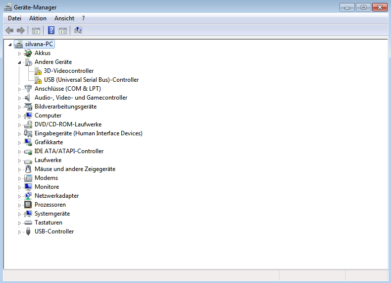391x283 pixels.
Task: Open the Datei menu
Action: (14, 18)
